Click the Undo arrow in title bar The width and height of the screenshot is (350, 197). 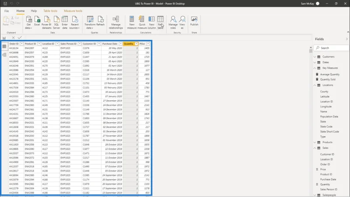(12, 4)
